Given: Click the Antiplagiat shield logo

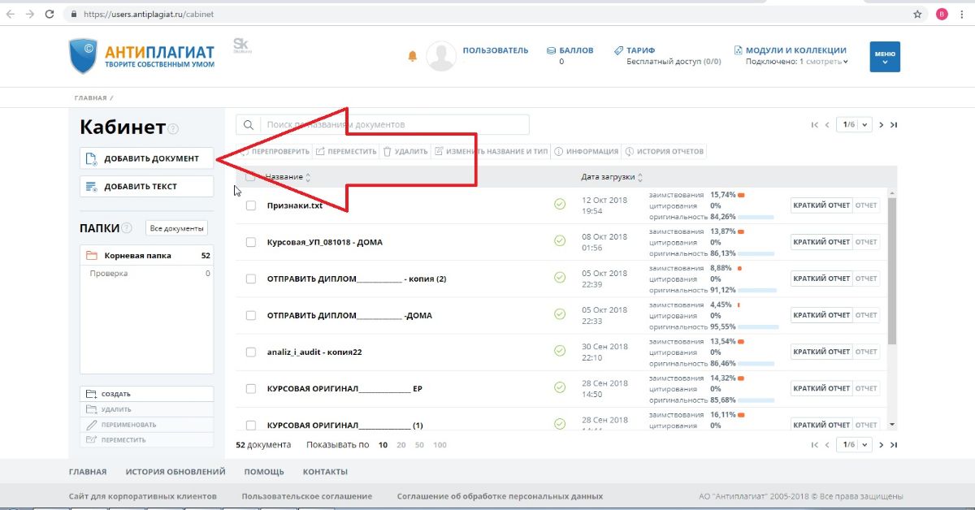Looking at the screenshot, I should (x=82, y=57).
